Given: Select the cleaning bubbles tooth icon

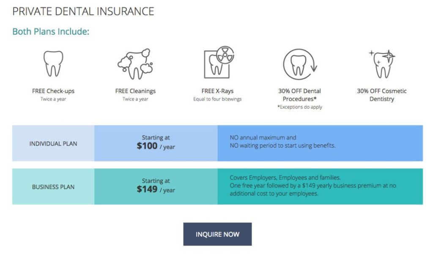Looking at the screenshot, I should pyautogui.click(x=135, y=63).
